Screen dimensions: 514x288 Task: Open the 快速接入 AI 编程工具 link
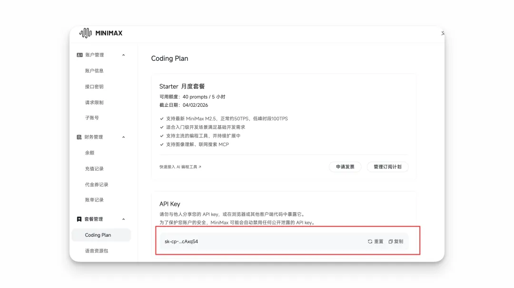180,167
